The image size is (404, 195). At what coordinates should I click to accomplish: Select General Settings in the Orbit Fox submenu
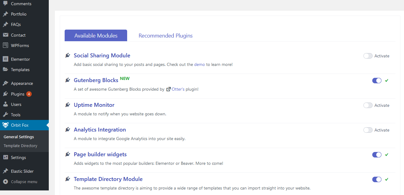point(19,137)
